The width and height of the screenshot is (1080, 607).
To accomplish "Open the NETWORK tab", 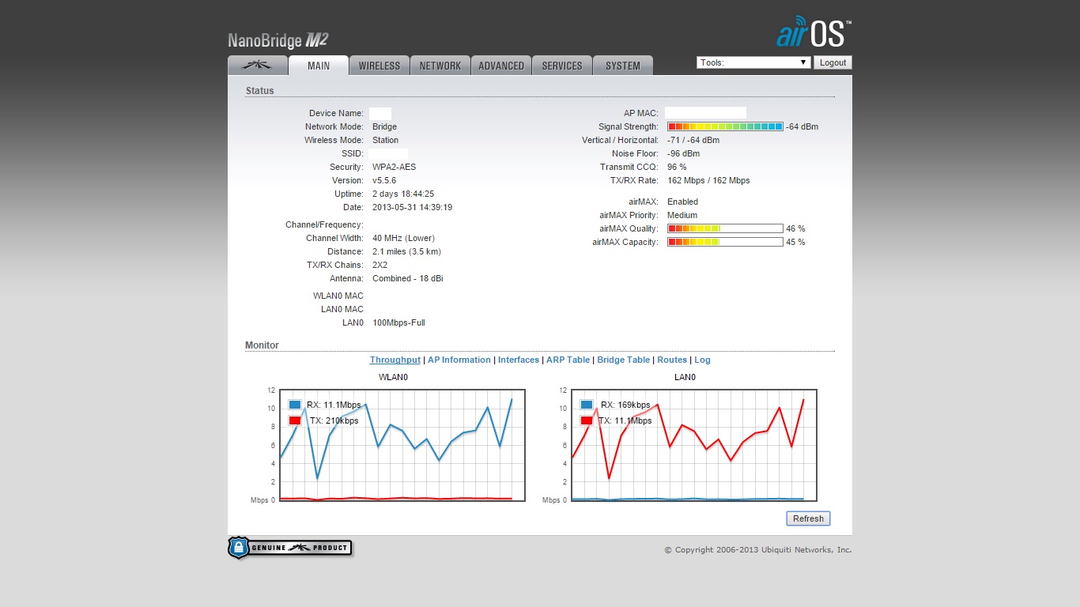I will coord(440,66).
